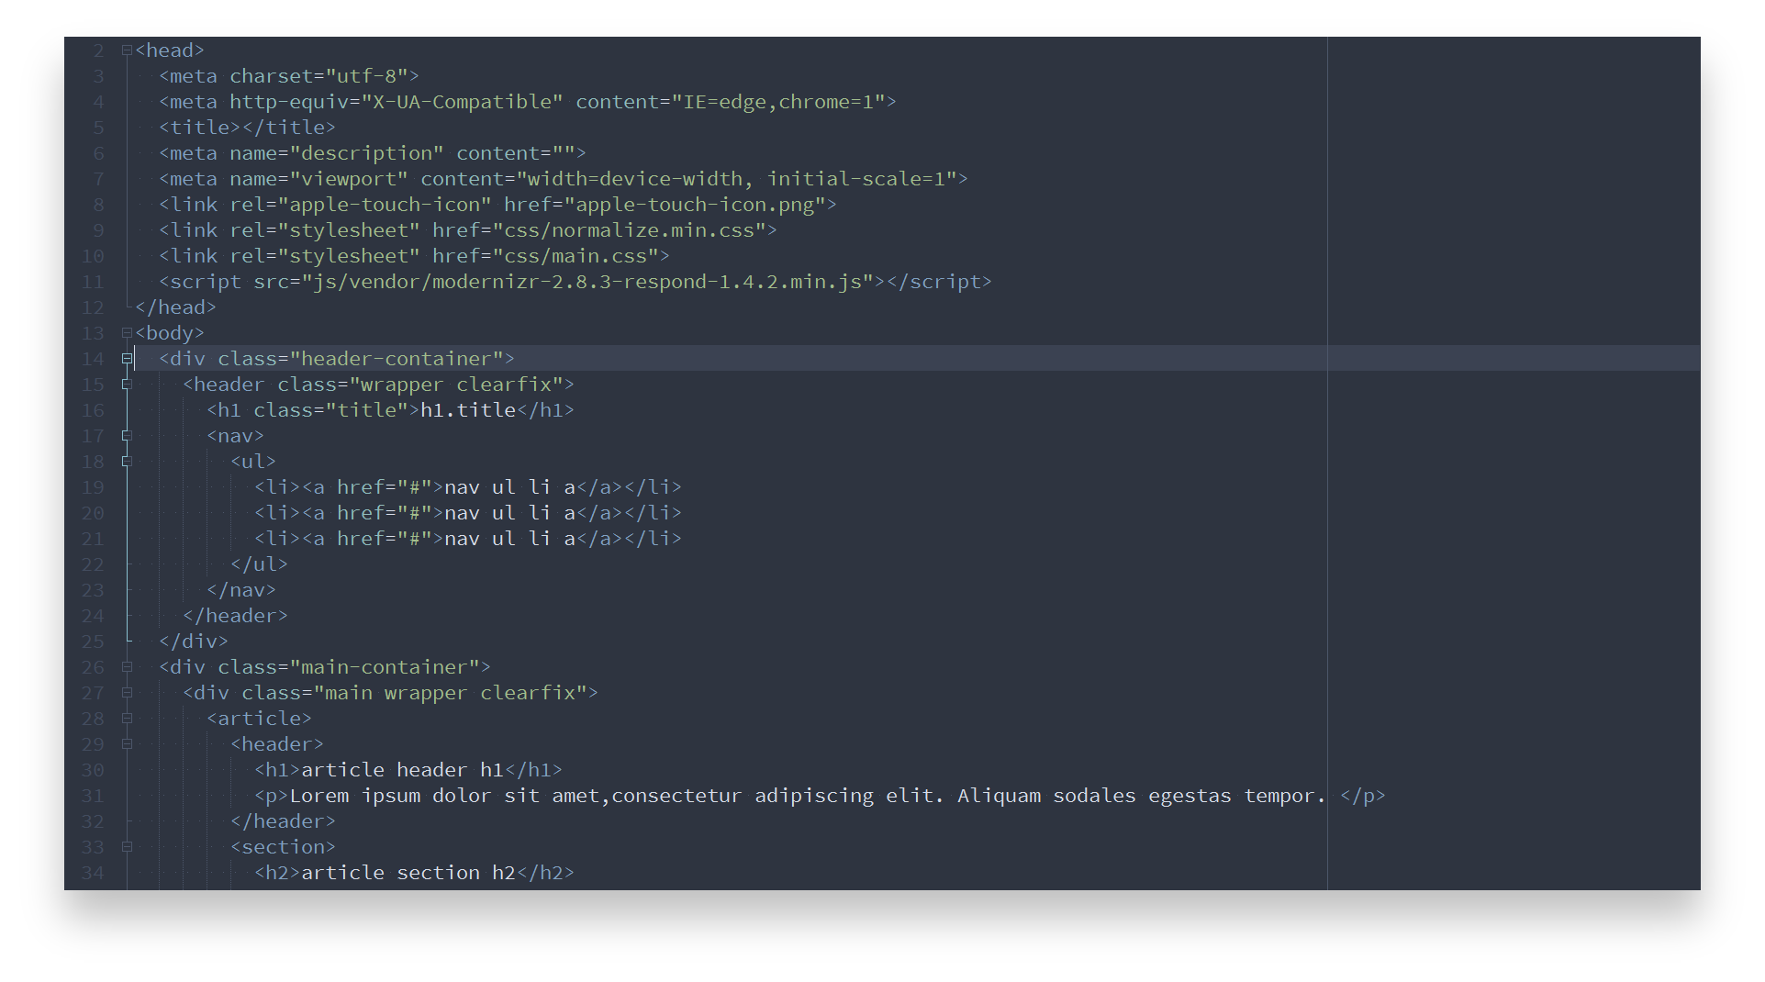This screenshot has height=982, width=1765.
Task: Collapse the article <header> fold on line 29
Action: coord(127,744)
